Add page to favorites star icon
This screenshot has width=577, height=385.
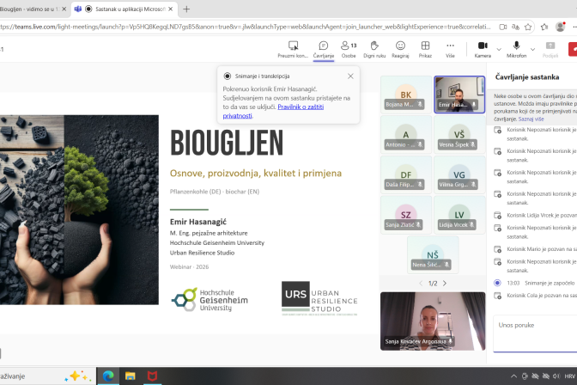point(528,27)
